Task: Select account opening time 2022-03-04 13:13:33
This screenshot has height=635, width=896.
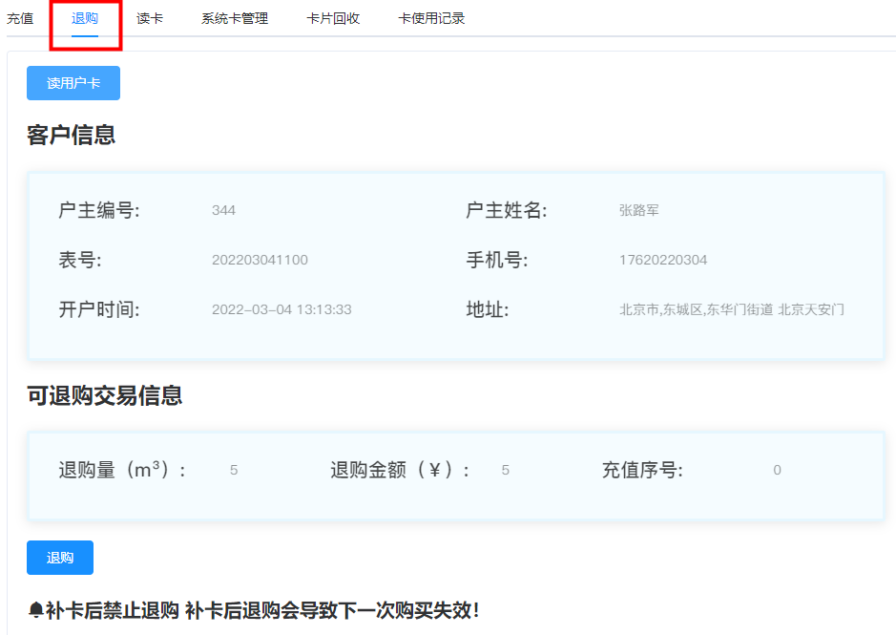Action: (x=281, y=309)
